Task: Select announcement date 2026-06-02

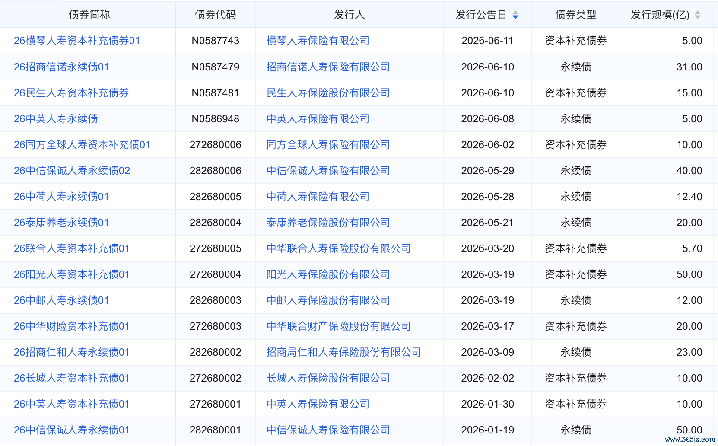Action: pos(488,145)
